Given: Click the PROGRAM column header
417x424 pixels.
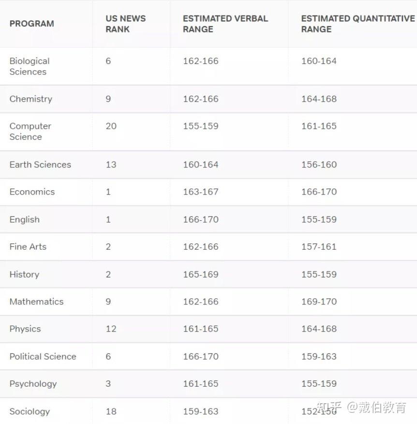Looking at the screenshot, I should click(x=32, y=24).
